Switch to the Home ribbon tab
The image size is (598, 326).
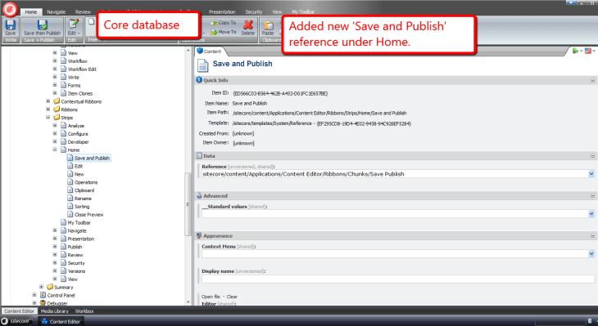click(31, 11)
